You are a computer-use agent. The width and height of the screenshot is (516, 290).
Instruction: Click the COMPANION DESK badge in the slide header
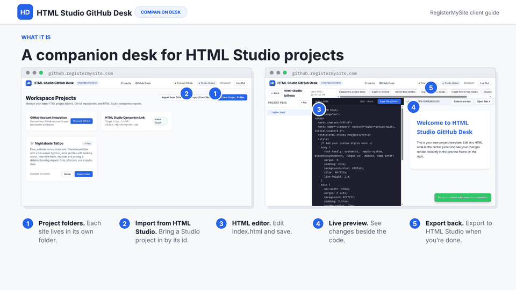click(161, 12)
